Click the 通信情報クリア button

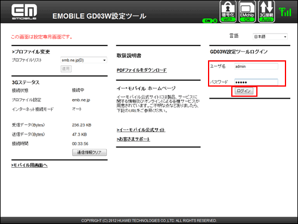[89, 152]
